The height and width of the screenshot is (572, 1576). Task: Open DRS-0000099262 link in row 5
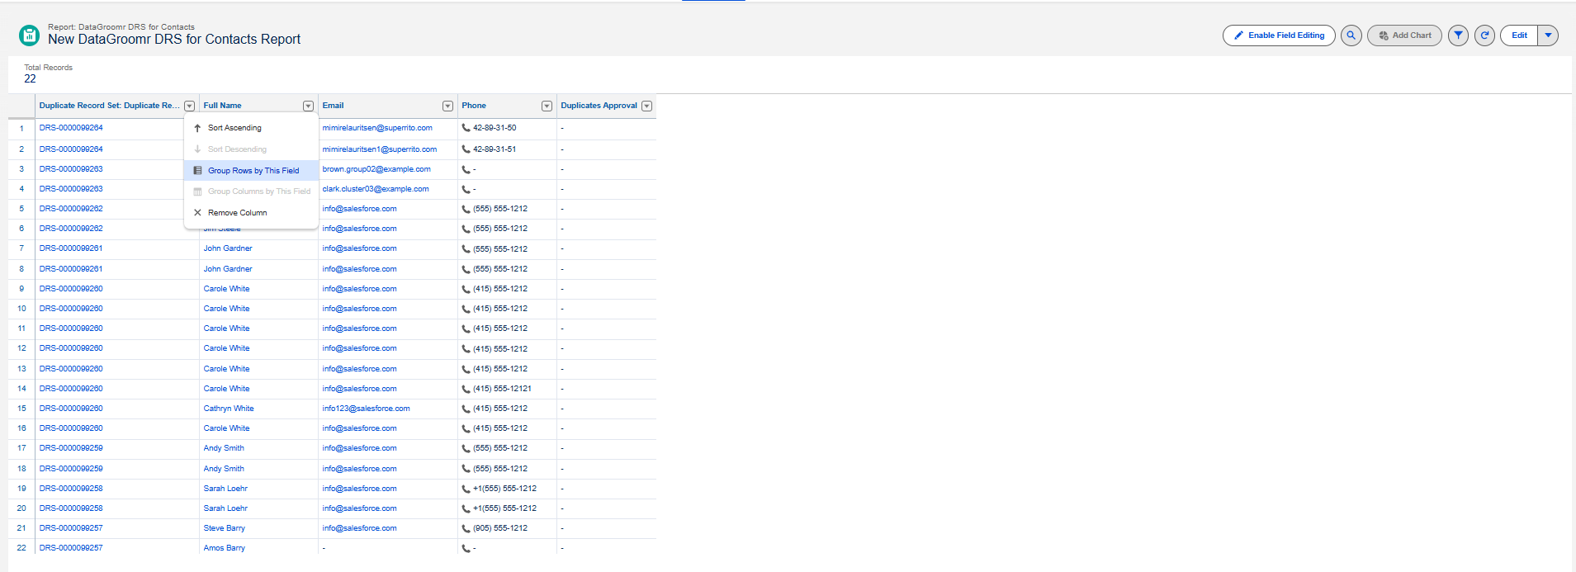(x=71, y=209)
